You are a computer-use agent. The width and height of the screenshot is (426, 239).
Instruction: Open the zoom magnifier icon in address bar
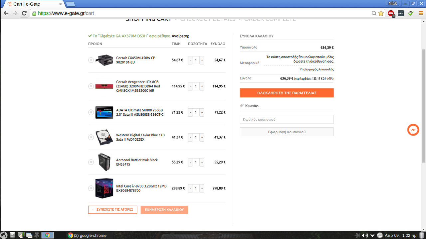(x=374, y=13)
